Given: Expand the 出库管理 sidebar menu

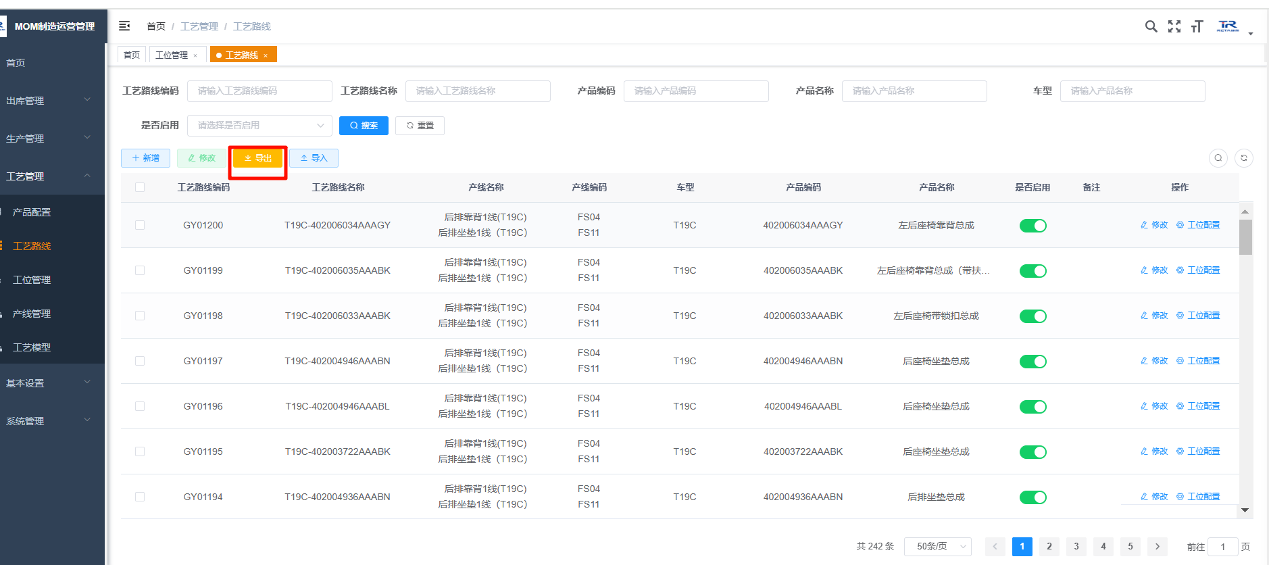Looking at the screenshot, I should pyautogui.click(x=53, y=101).
